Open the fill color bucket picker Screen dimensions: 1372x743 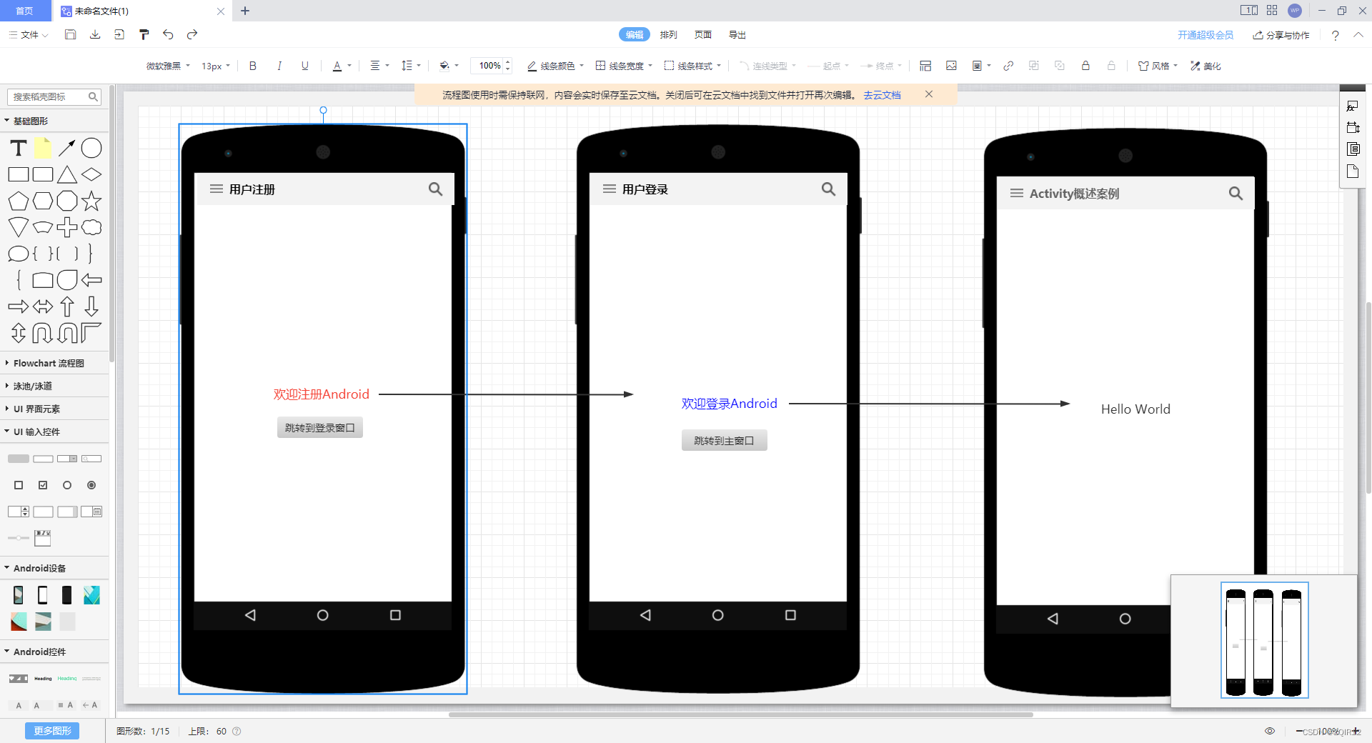click(x=449, y=66)
